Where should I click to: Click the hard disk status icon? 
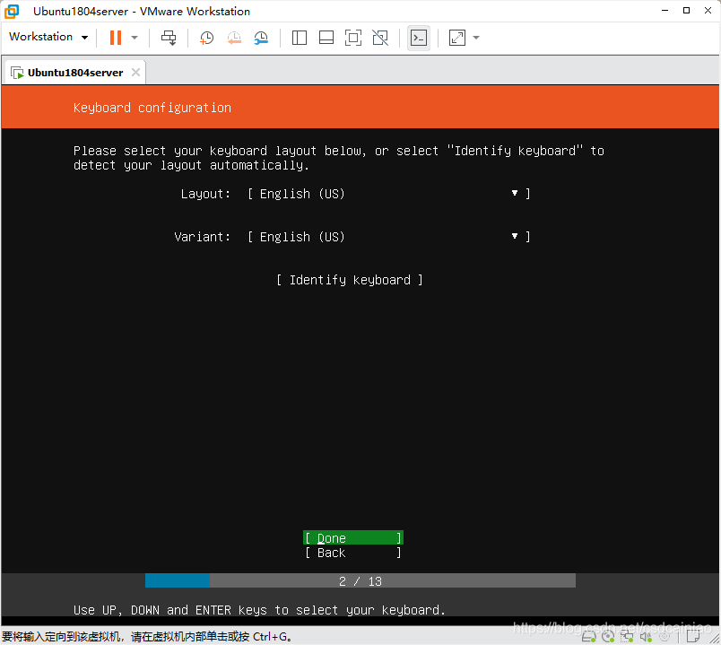coord(589,637)
